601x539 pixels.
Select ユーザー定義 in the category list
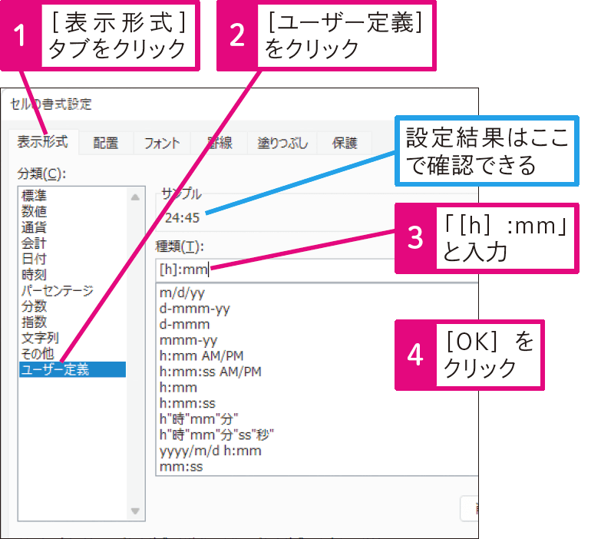[72, 369]
